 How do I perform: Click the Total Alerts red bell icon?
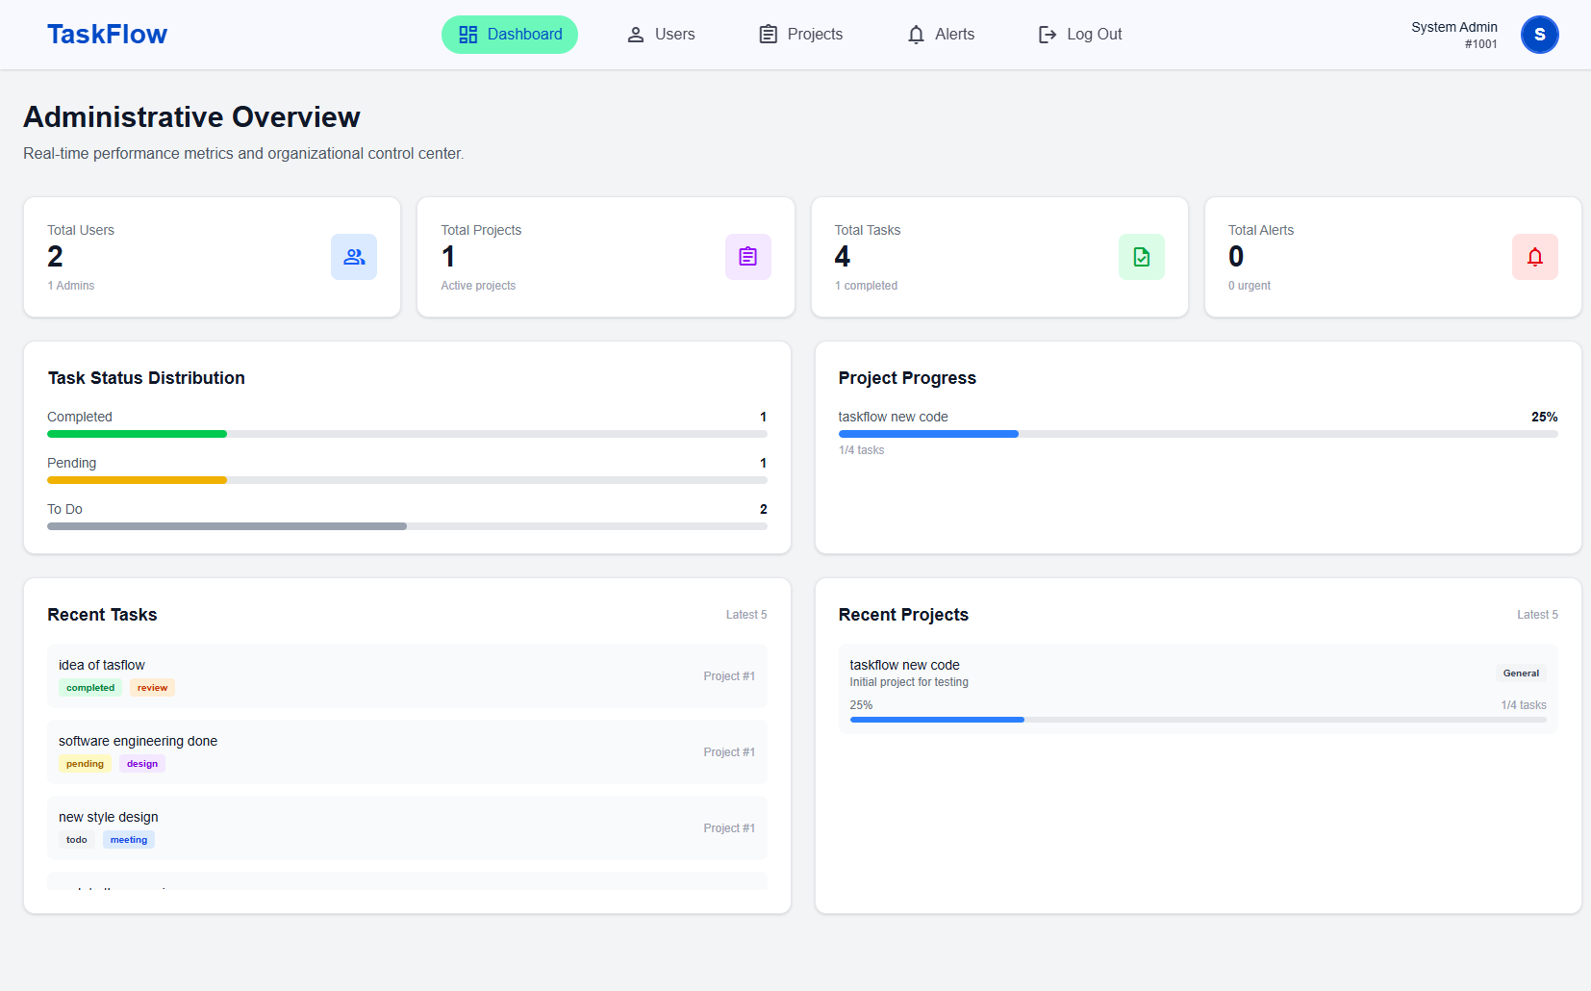click(1535, 257)
